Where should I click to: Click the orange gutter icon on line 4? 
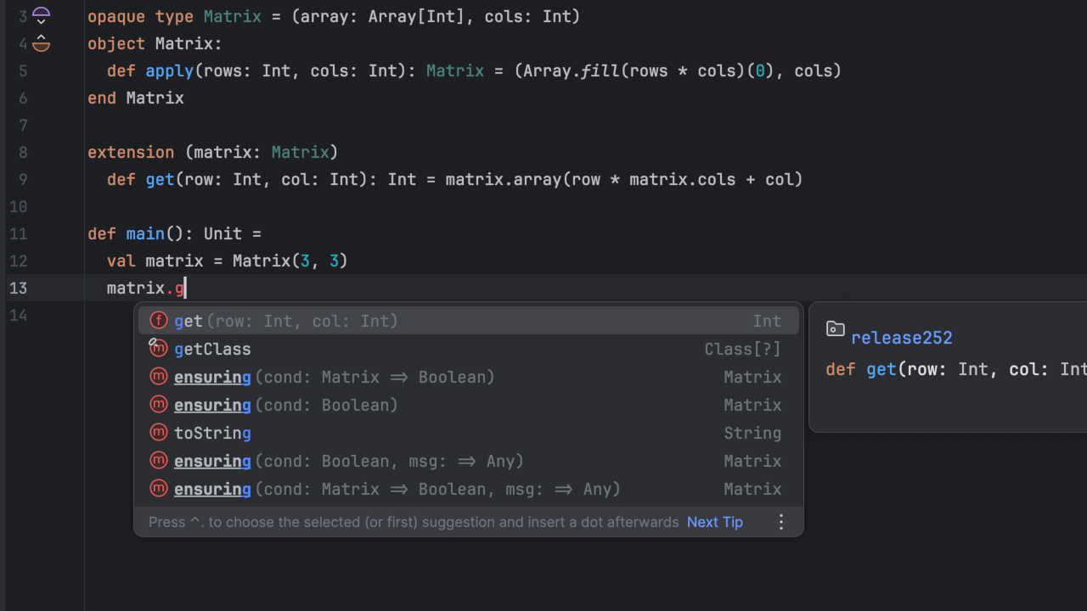tap(41, 44)
